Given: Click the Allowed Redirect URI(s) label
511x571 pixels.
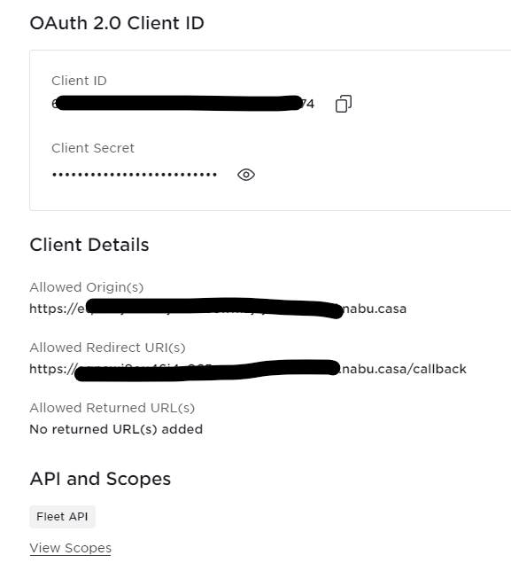Looking at the screenshot, I should coord(107,348).
